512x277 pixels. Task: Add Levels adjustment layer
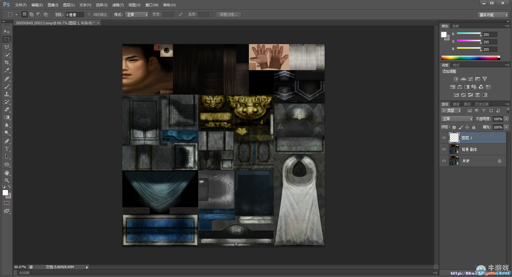(463, 79)
